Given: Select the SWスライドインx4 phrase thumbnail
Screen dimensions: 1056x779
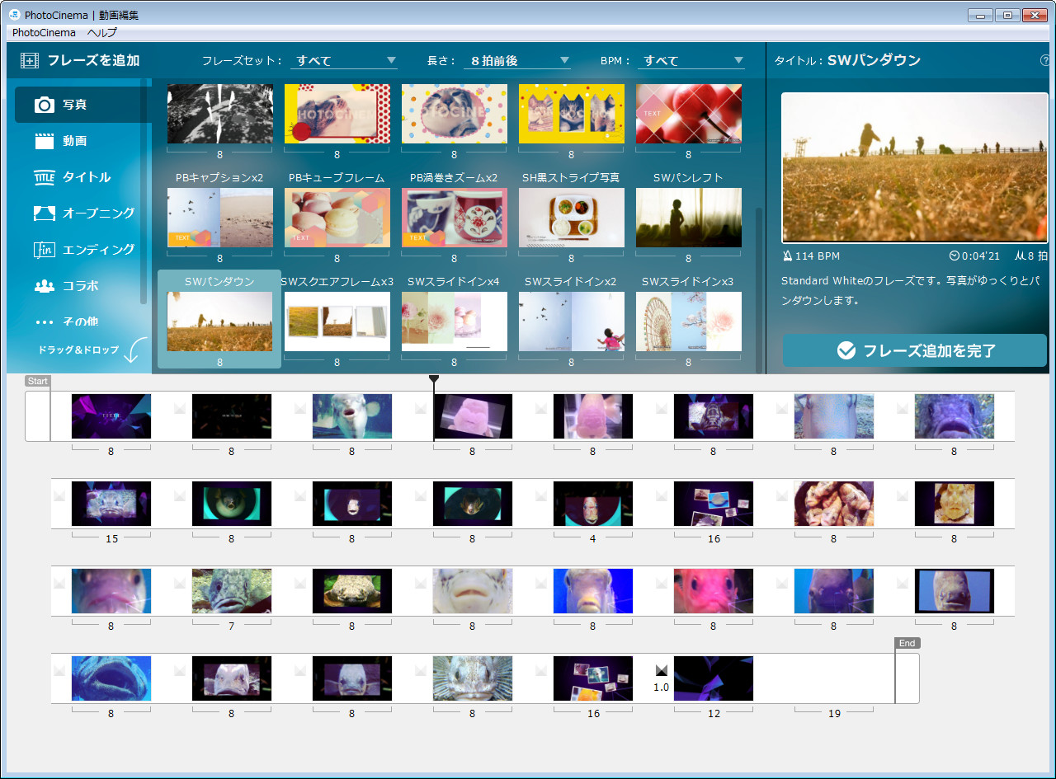Looking at the screenshot, I should (x=454, y=321).
